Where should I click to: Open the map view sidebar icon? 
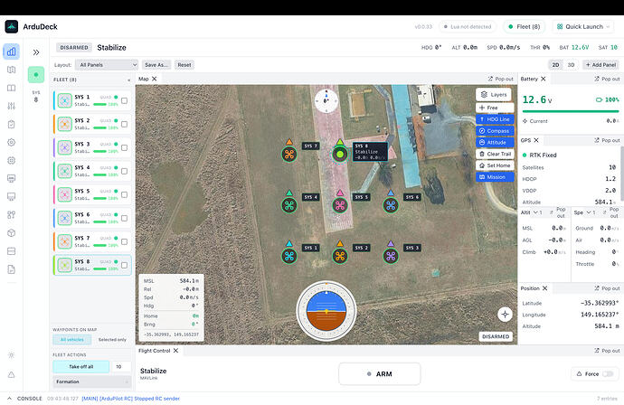point(11,70)
